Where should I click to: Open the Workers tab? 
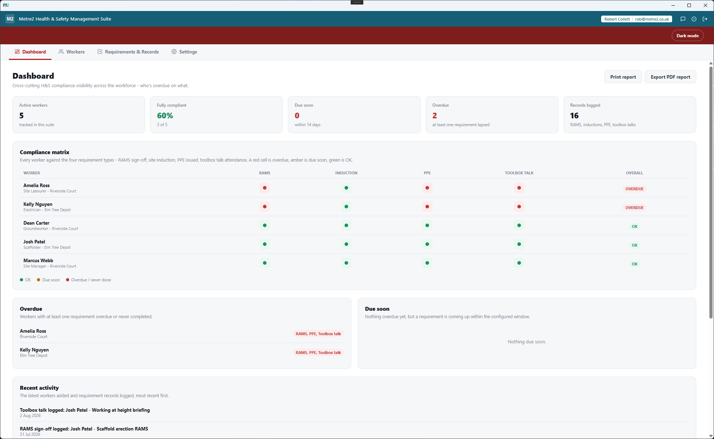tap(72, 52)
